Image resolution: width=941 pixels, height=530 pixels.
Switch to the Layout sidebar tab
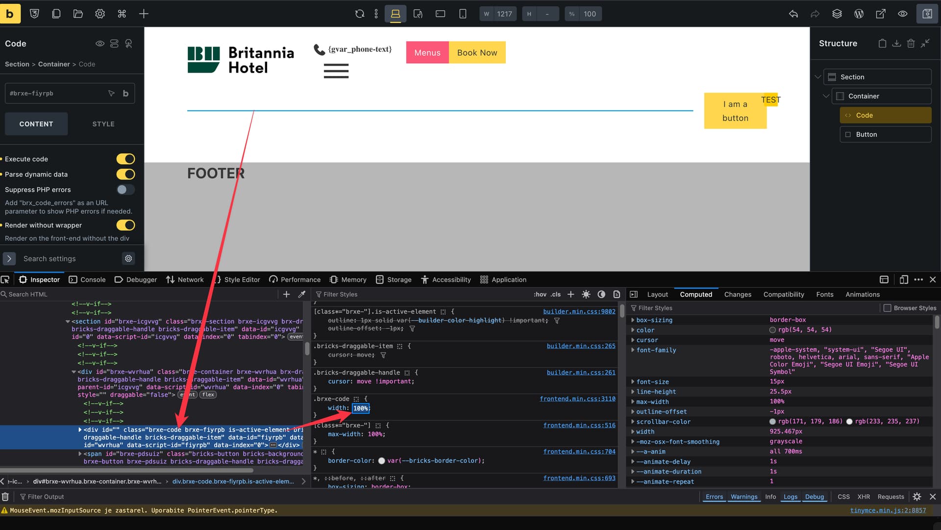pos(657,294)
